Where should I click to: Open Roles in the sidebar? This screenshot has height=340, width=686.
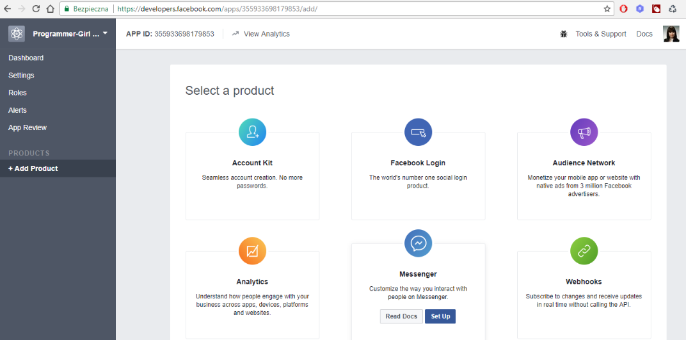tap(17, 93)
